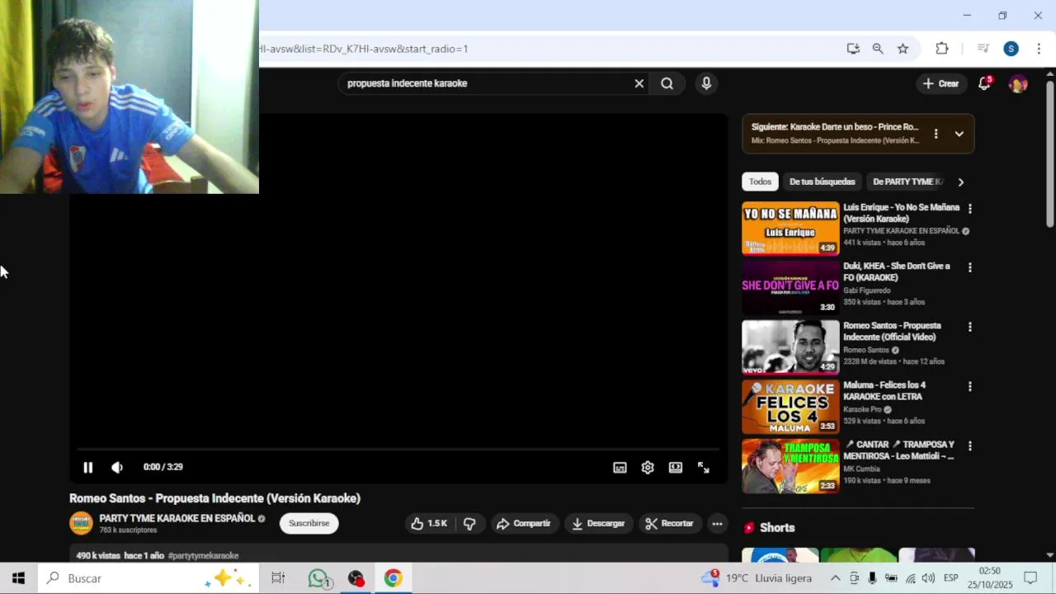Open options for Luis Enrique video
The image size is (1056, 594).
(969, 209)
